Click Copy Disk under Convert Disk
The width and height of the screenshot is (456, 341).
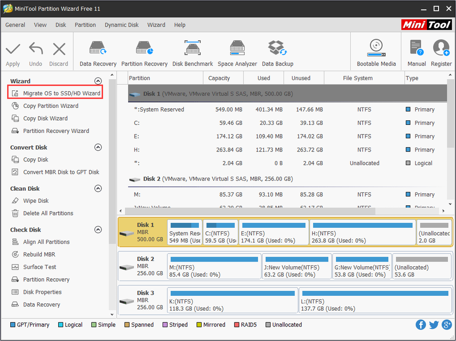tap(36, 159)
